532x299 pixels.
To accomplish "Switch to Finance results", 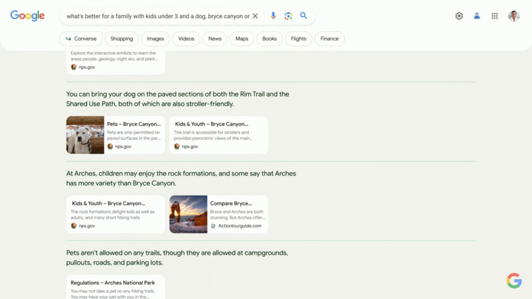I will (329, 38).
